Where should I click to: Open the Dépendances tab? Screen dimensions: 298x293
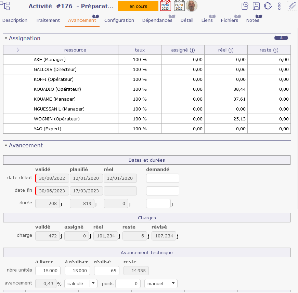click(x=157, y=20)
